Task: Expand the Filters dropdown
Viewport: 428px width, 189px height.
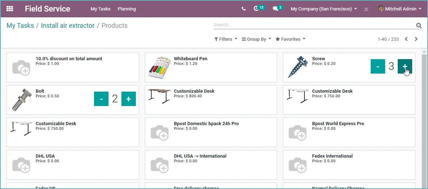Action: 226,39
